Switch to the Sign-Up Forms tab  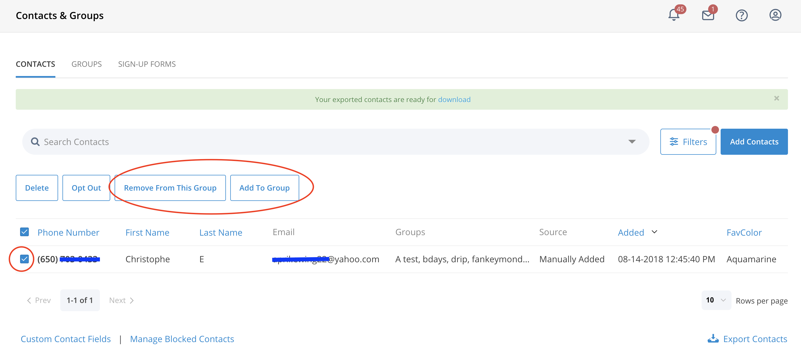pos(147,64)
